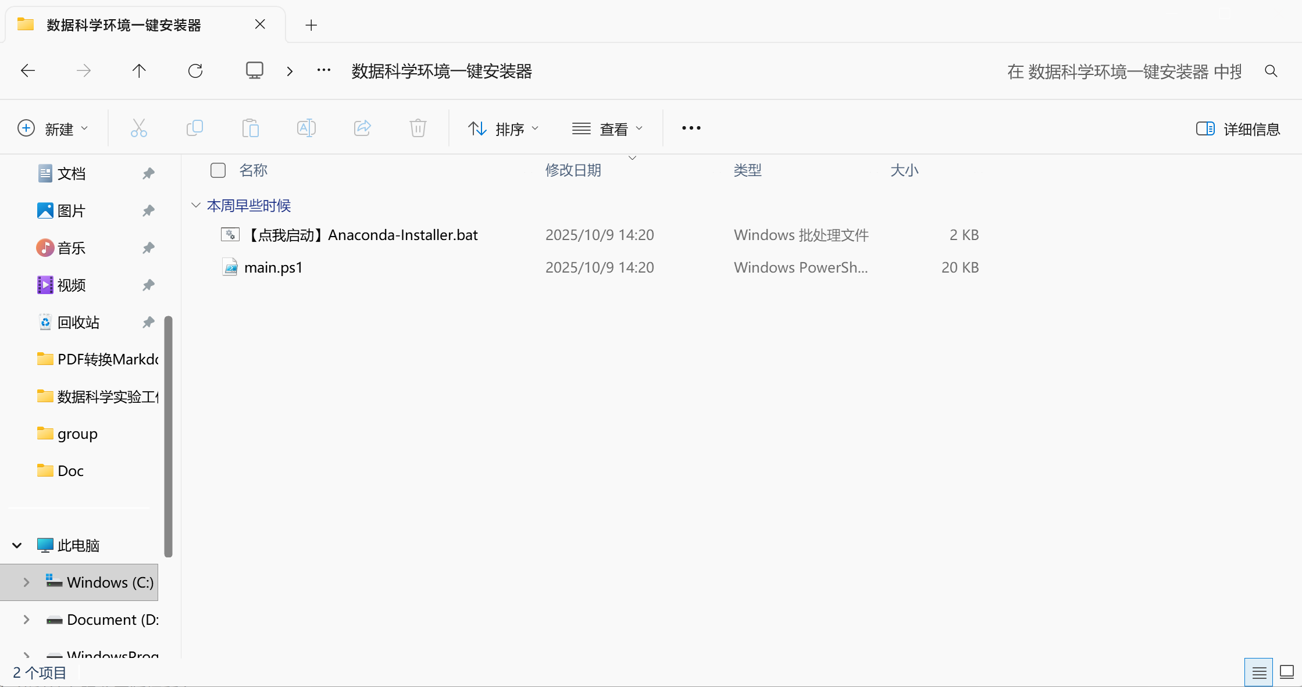The width and height of the screenshot is (1302, 687).
Task: Collapse the 此电脑 tree node
Action: tap(17, 545)
